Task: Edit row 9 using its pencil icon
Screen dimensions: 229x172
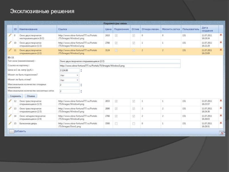Action: [x=10, y=35]
